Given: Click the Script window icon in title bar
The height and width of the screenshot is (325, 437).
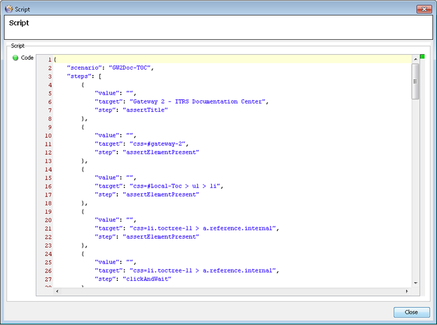Looking at the screenshot, I should [8, 9].
